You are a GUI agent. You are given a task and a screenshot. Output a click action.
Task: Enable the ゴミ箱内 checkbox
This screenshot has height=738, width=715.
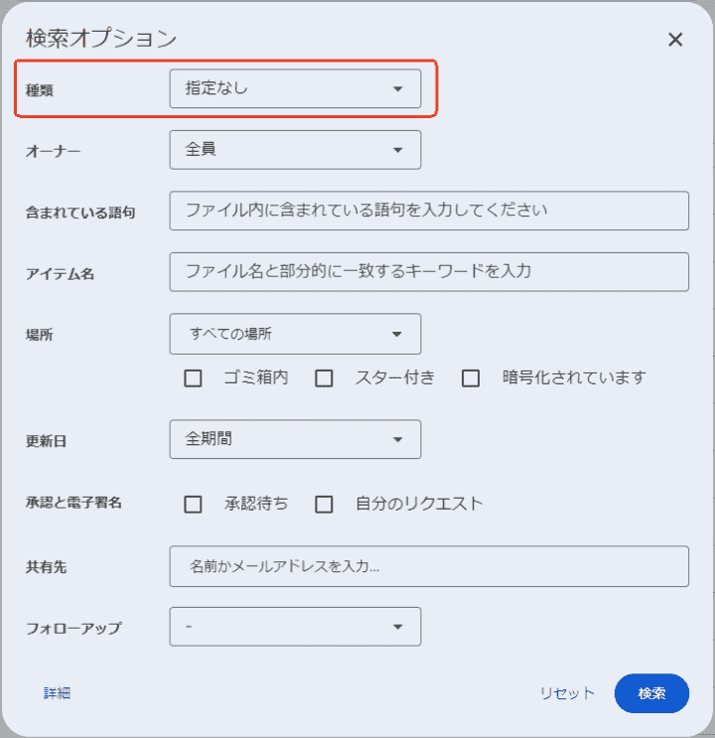tap(193, 378)
